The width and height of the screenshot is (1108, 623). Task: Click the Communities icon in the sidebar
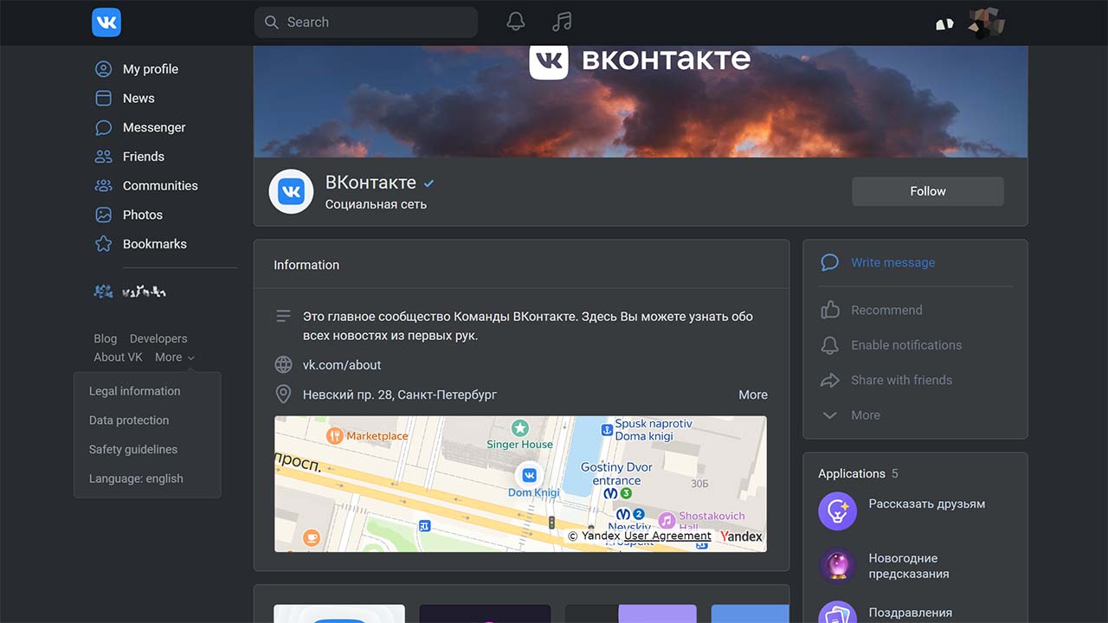(103, 185)
